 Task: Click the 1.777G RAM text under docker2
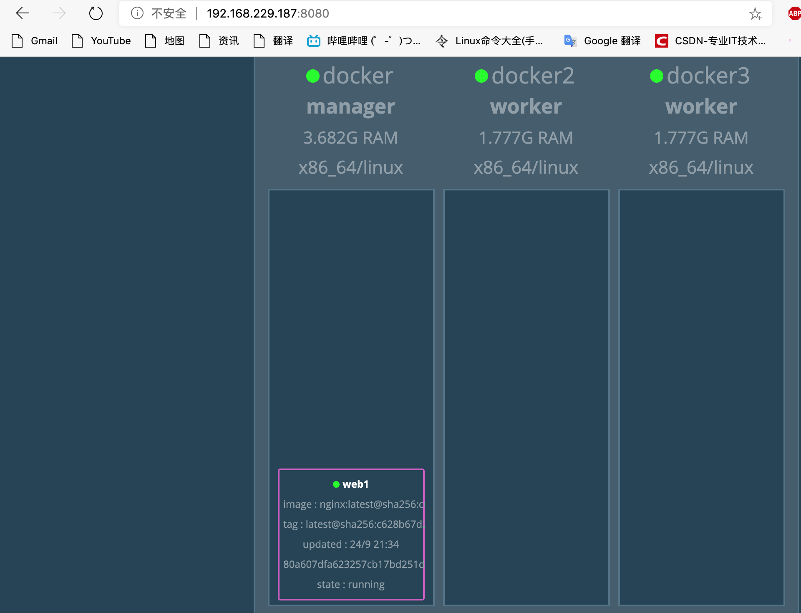(526, 138)
